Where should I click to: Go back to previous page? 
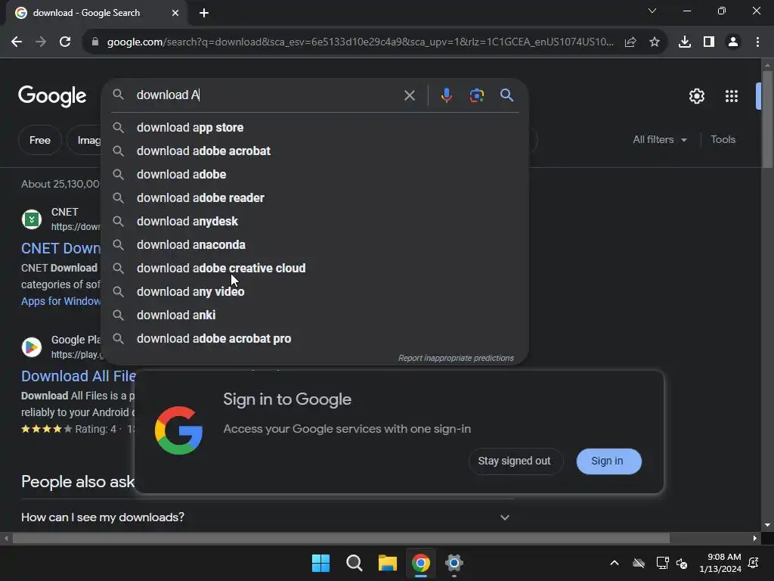click(17, 42)
